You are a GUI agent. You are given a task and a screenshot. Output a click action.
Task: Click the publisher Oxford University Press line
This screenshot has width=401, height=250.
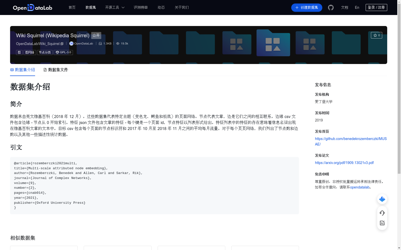[50, 203]
